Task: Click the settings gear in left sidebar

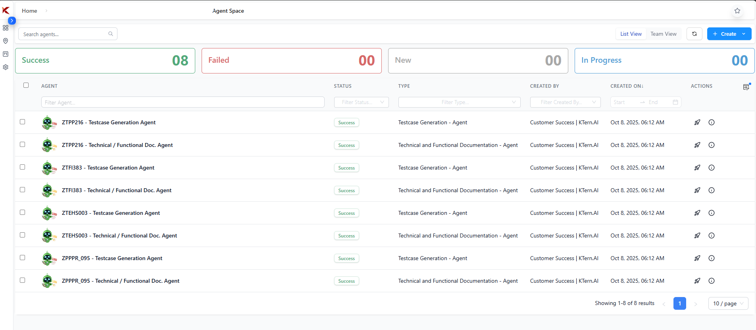Action: pos(6,67)
